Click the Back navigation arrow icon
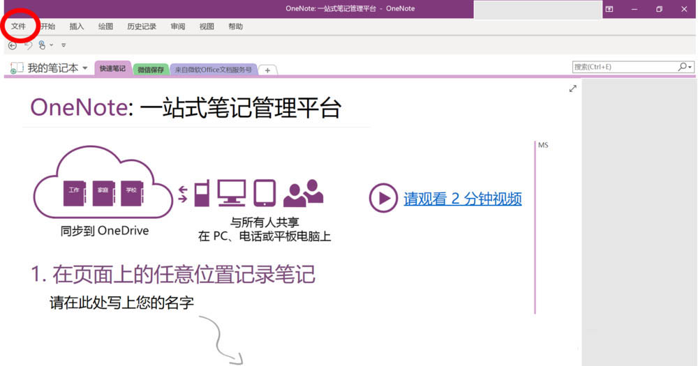This screenshot has height=366, width=698. tap(12, 45)
